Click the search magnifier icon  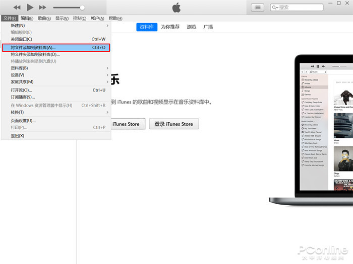tap(275, 8)
